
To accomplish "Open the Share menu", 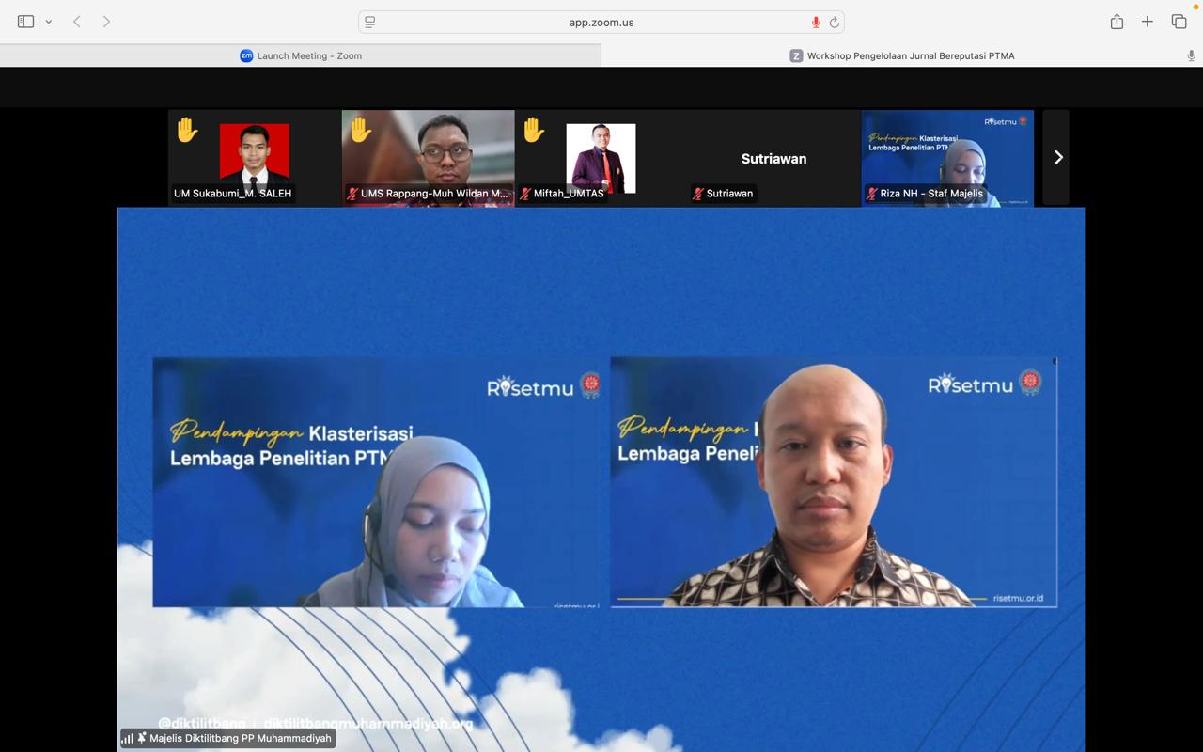I will [x=1117, y=22].
